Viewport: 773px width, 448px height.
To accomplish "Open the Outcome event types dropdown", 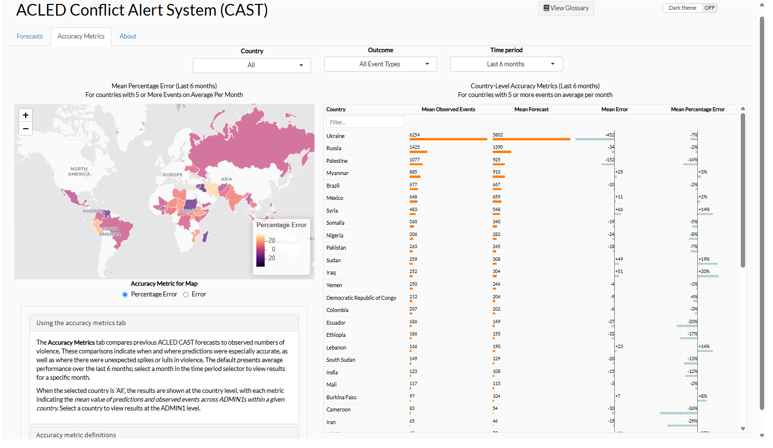I will (x=380, y=64).
